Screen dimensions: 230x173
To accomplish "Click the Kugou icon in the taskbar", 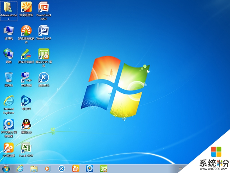I will point(62,168).
